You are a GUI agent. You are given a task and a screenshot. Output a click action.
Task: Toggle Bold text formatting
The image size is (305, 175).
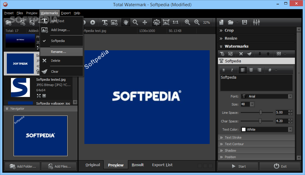[224, 70]
